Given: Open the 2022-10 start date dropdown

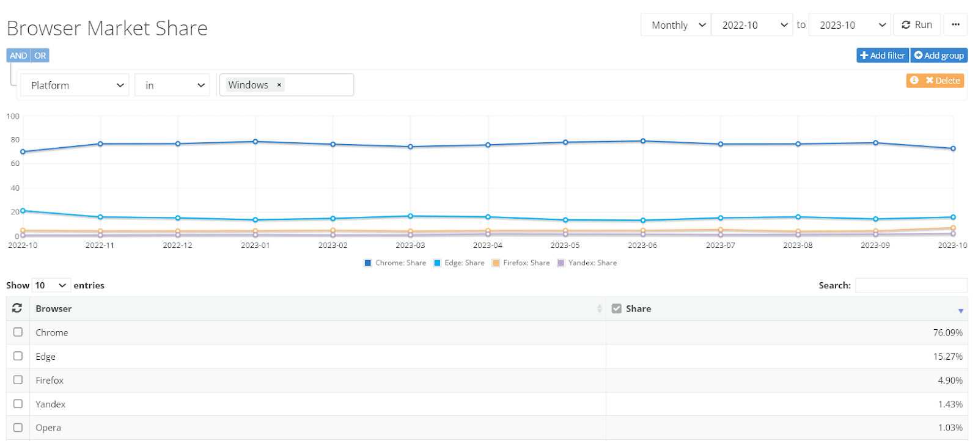Looking at the screenshot, I should tap(752, 25).
